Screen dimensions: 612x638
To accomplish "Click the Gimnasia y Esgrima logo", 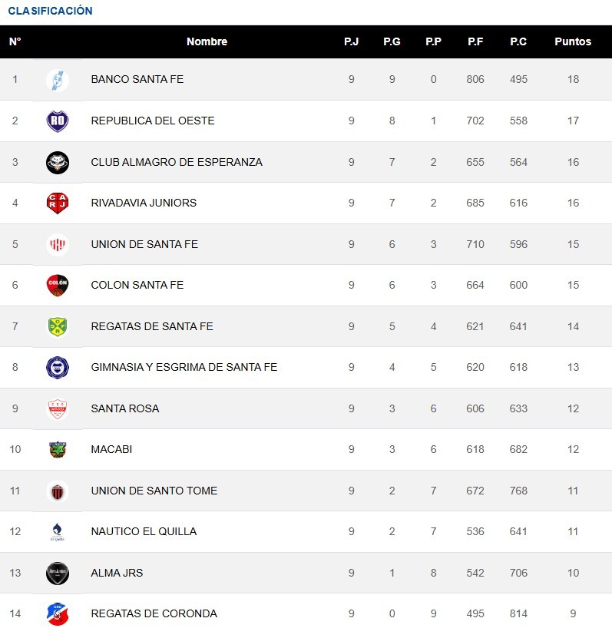I will [x=58, y=368].
